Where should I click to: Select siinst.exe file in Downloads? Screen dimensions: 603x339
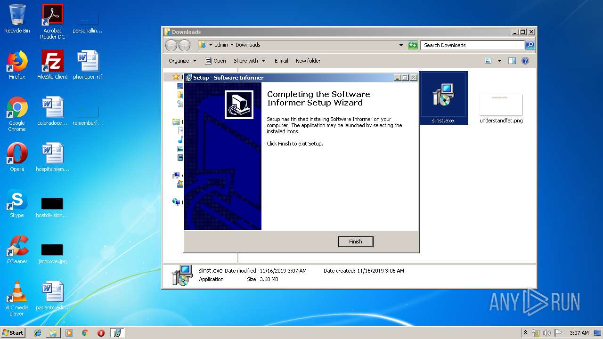tap(443, 98)
